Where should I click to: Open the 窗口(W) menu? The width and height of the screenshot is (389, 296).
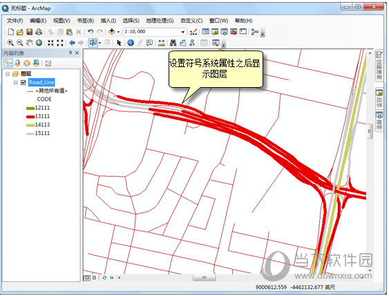pos(219,21)
